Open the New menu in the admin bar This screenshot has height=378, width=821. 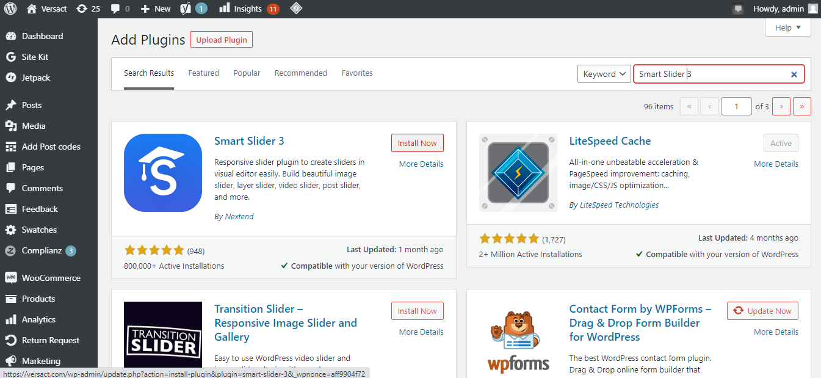155,9
